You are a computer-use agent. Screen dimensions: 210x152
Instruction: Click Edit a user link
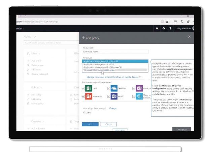36,70
